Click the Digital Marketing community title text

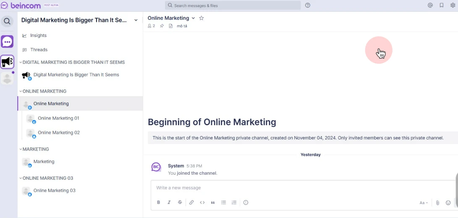click(x=74, y=20)
